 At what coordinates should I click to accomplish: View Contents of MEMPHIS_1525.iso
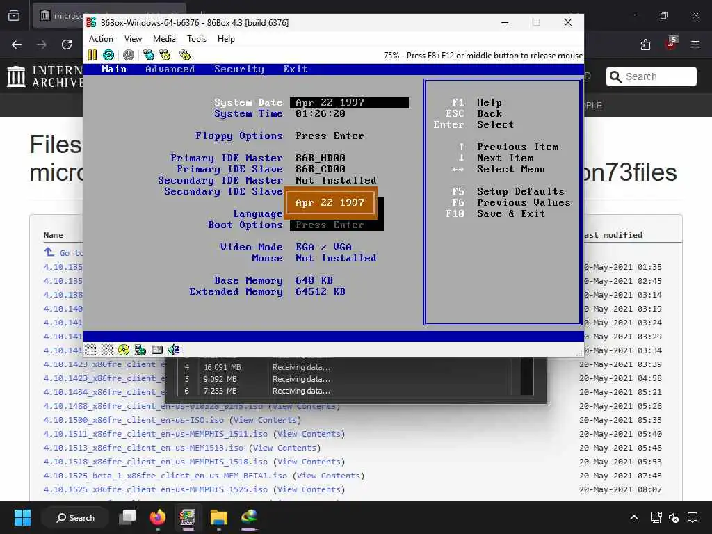point(309,489)
